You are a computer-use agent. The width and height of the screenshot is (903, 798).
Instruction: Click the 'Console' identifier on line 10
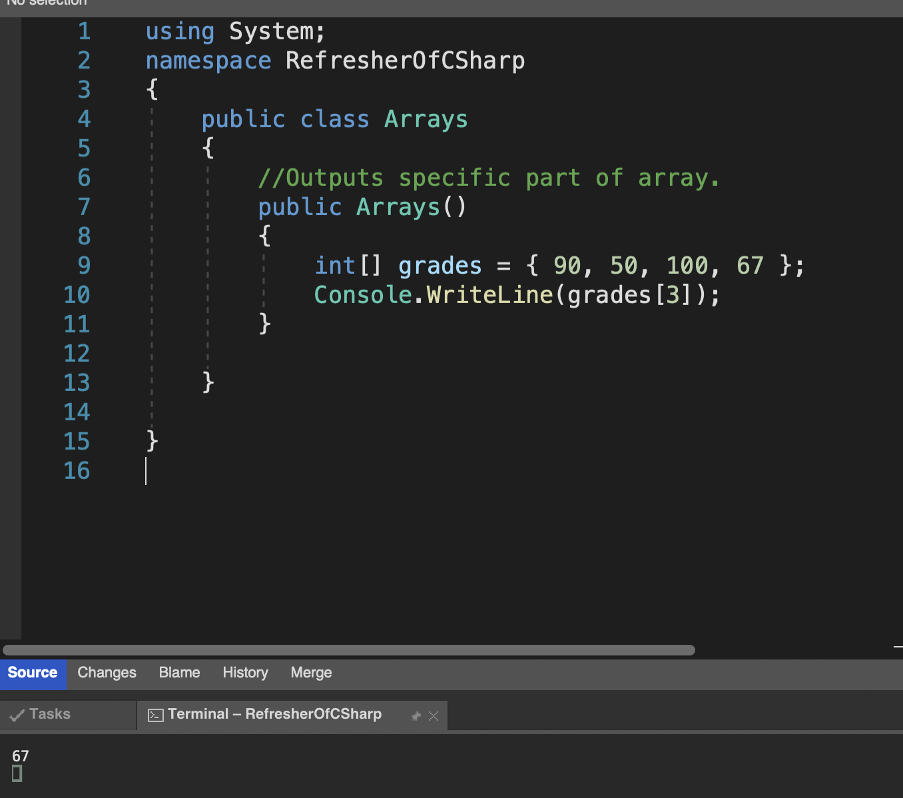click(363, 295)
